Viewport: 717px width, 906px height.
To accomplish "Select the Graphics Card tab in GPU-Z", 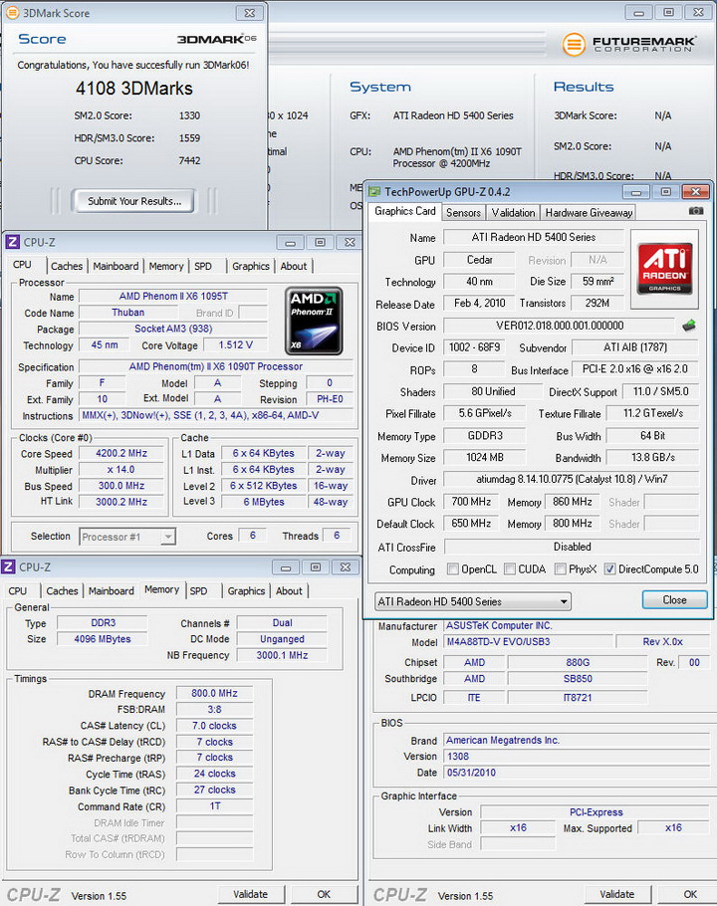I will (405, 211).
